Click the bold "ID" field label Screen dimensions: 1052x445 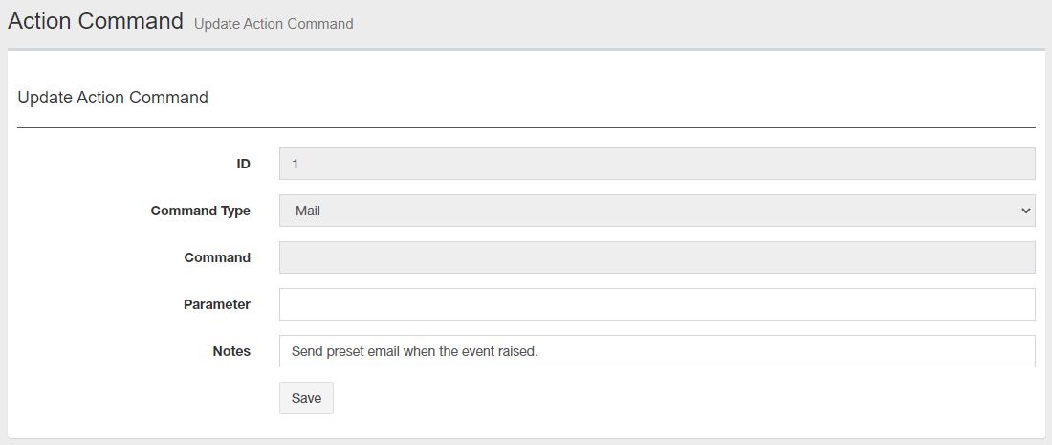[x=243, y=164]
